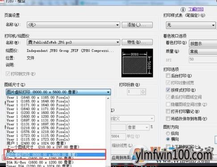The image size is (217, 167).
Task: Click the paper size list scroll-up arrow
Action: click(108, 98)
